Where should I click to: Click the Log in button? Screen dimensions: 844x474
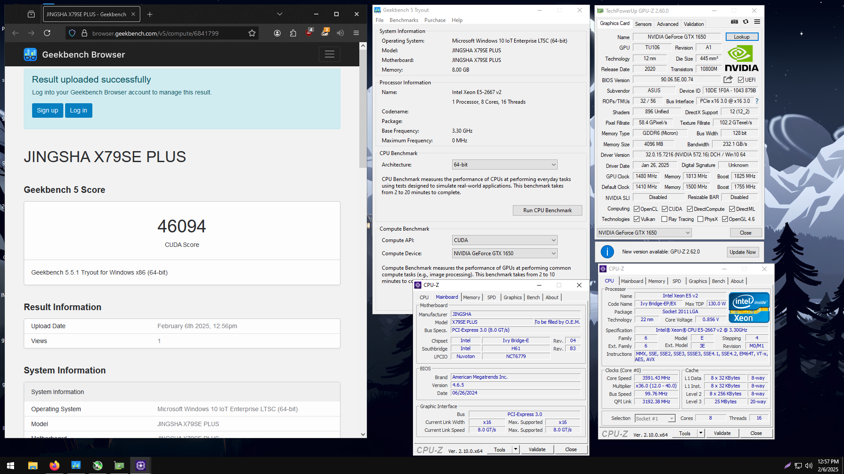coord(78,110)
